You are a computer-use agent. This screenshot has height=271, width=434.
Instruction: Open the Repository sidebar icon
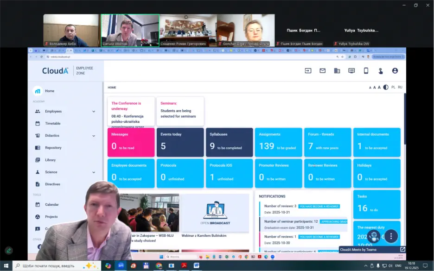(x=38, y=148)
